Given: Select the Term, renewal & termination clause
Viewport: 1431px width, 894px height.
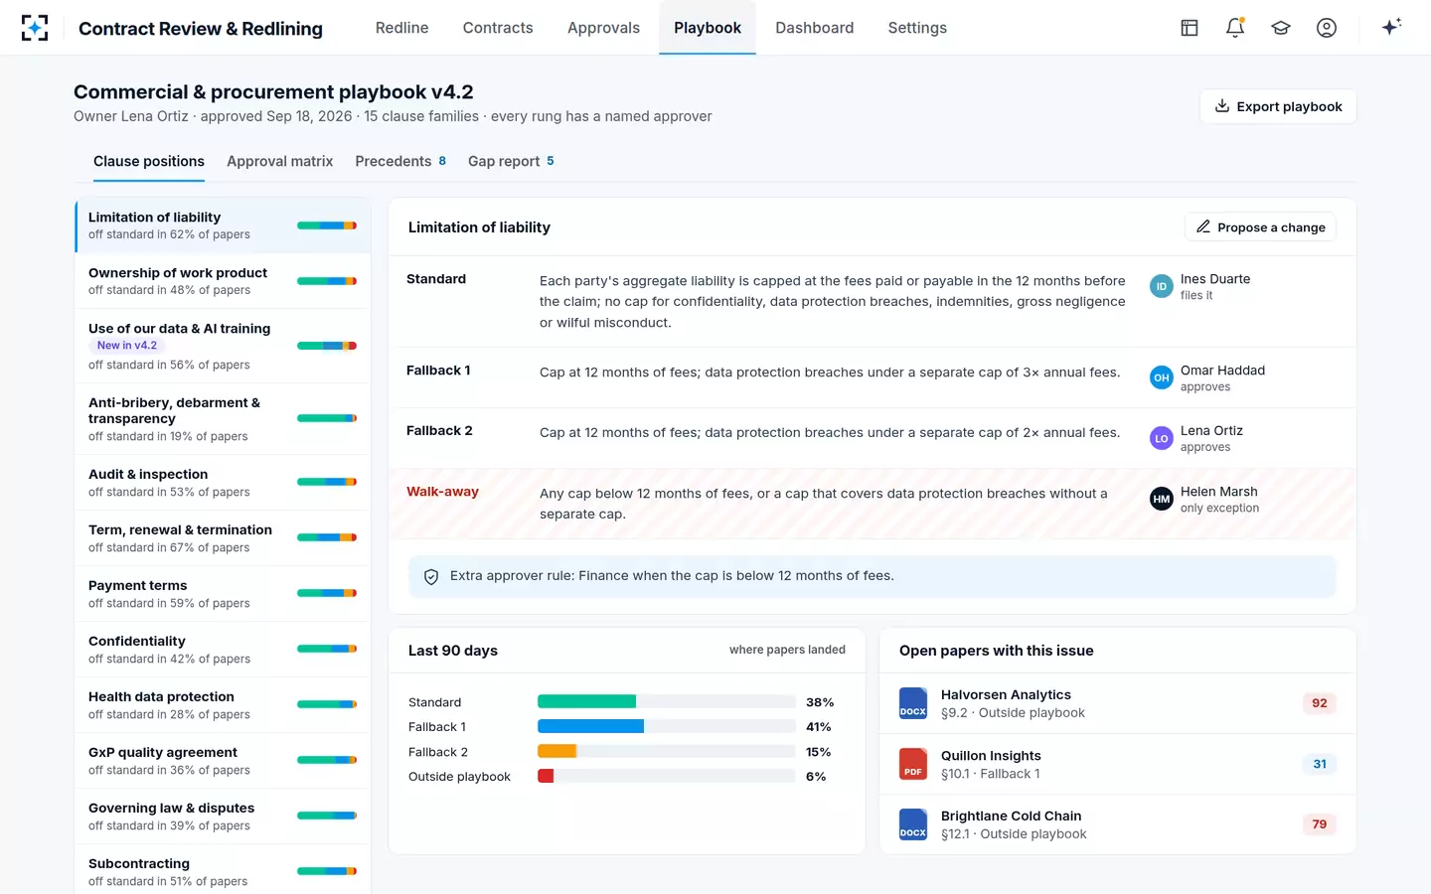Looking at the screenshot, I should pos(223,538).
